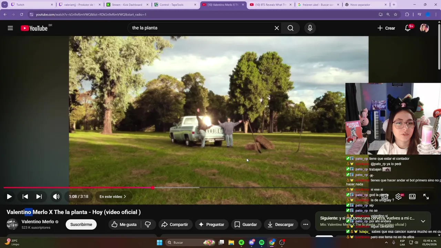Open the Windows Start menu
The width and height of the screenshot is (441, 248).
160,242
